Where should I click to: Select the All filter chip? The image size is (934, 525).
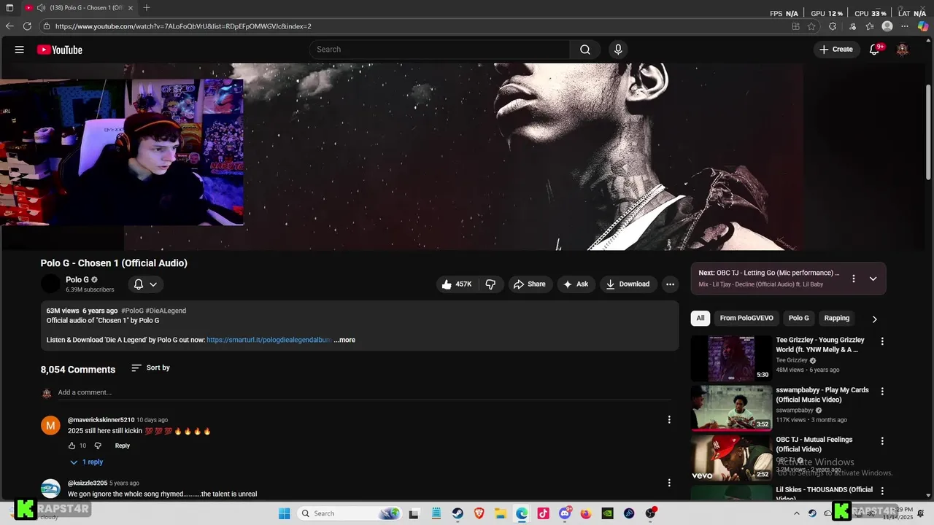tap(700, 319)
